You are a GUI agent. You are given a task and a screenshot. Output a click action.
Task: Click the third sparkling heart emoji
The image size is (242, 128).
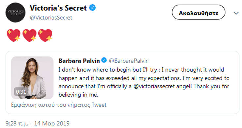45,35
